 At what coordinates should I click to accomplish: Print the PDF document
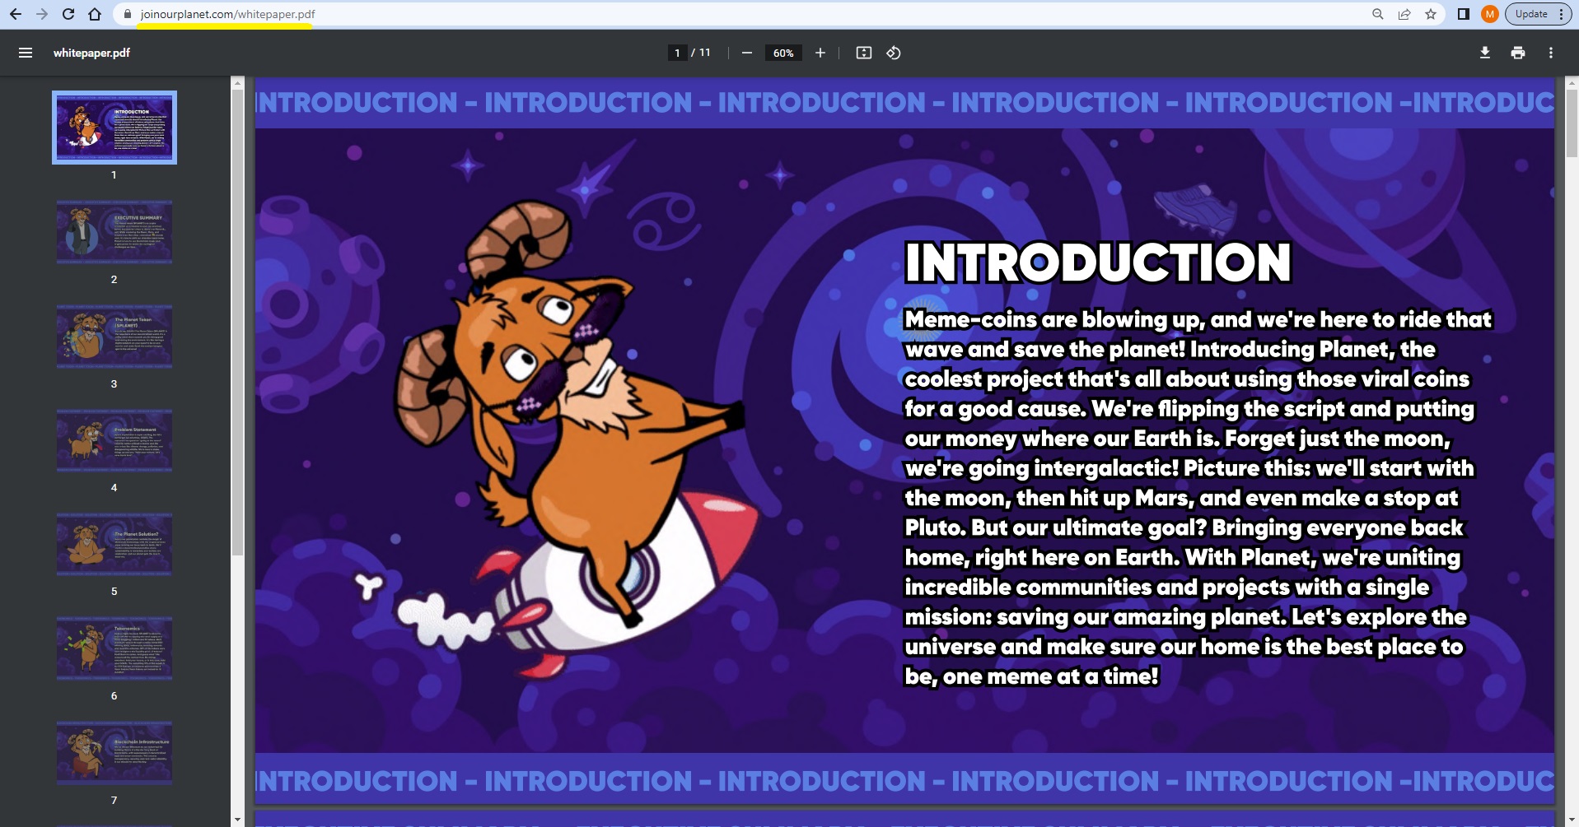1518,53
